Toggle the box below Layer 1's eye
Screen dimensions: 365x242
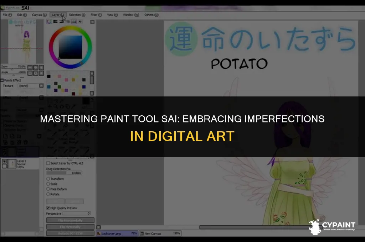(x=4, y=166)
